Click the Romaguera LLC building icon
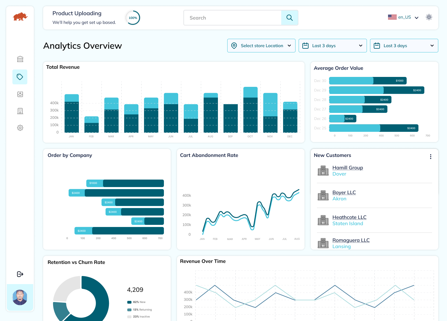 (x=323, y=243)
